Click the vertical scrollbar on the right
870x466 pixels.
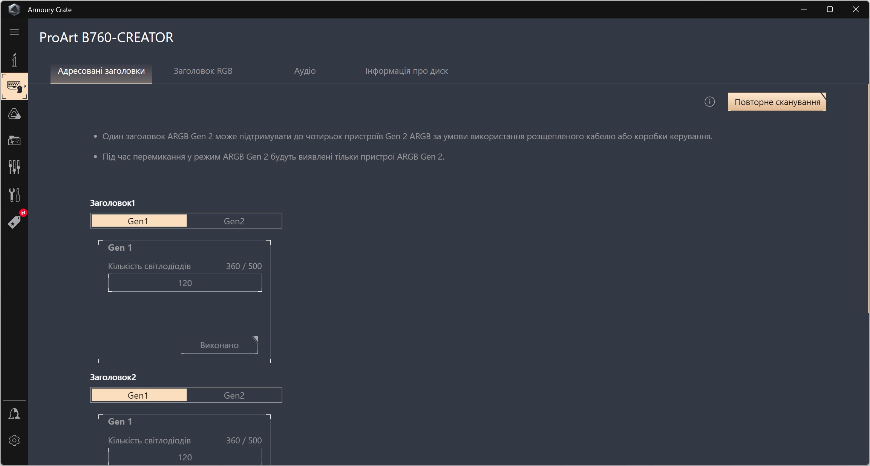tap(868, 198)
